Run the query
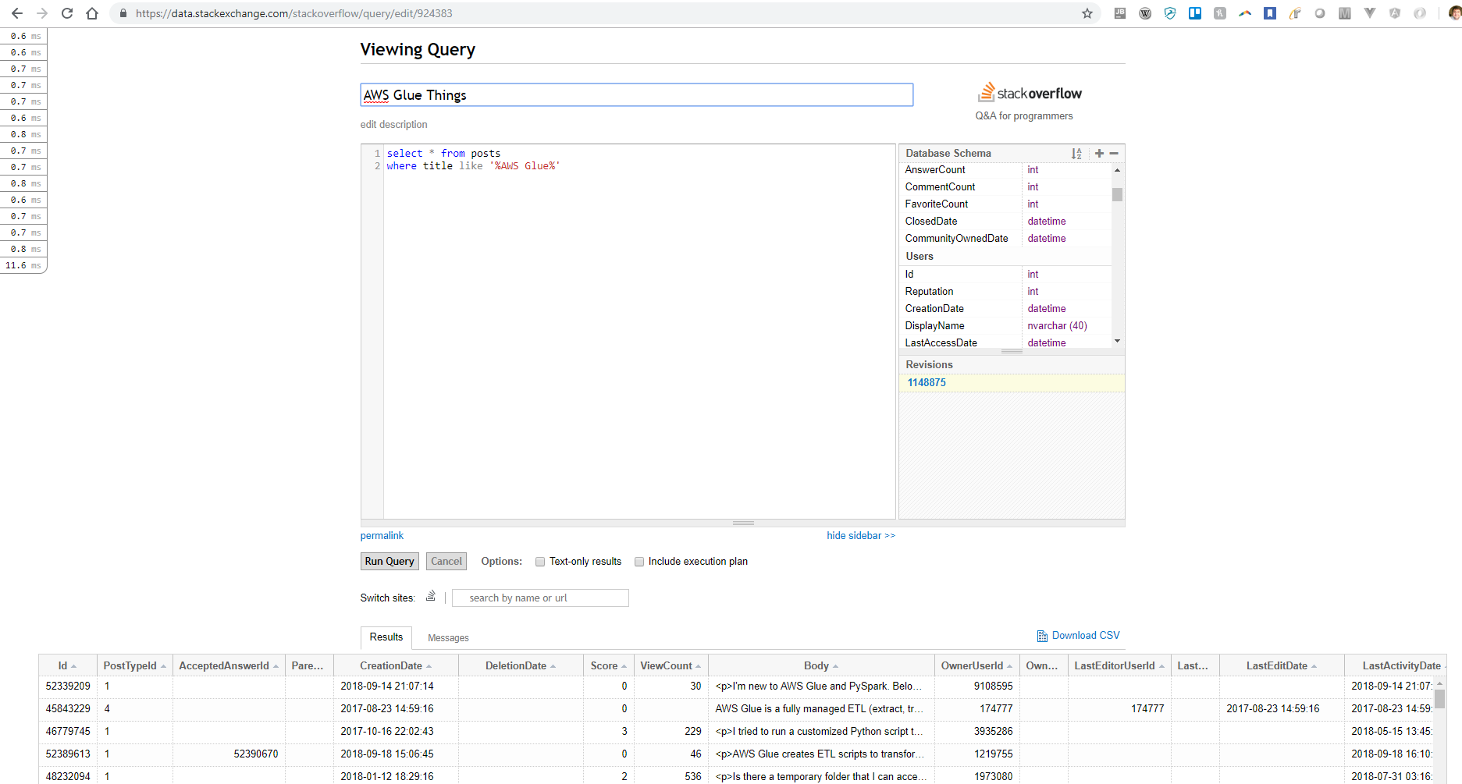 [390, 561]
